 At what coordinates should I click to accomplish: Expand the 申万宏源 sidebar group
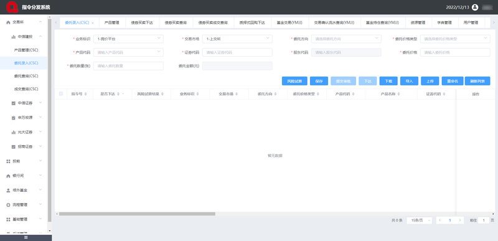pyautogui.click(x=40, y=118)
